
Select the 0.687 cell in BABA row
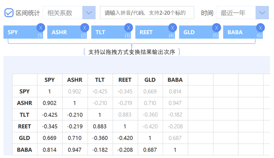click(x=150, y=150)
